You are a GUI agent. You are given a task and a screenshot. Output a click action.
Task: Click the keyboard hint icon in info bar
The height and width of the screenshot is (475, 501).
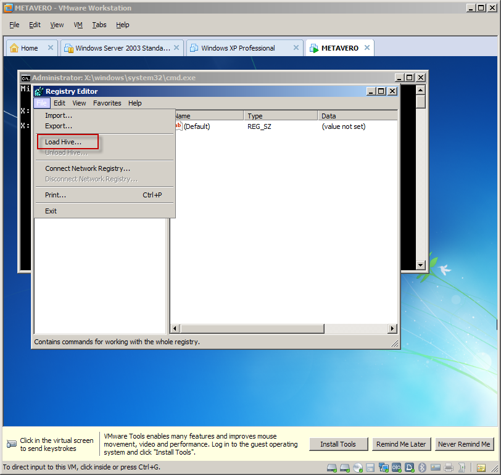(12, 444)
